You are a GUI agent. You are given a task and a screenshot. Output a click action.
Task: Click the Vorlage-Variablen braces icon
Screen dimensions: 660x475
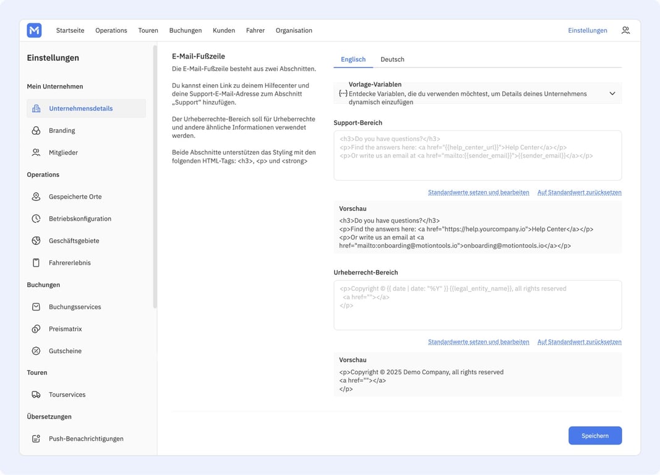point(343,93)
